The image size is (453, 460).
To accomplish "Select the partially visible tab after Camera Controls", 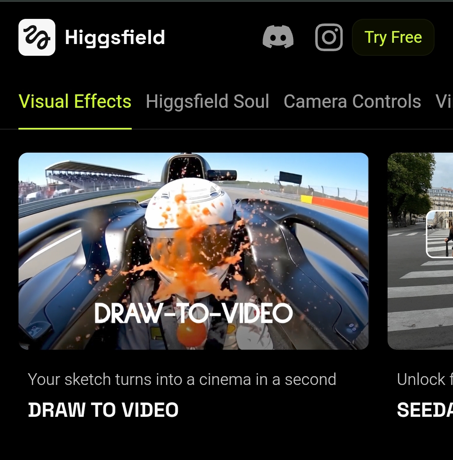I will pos(444,101).
